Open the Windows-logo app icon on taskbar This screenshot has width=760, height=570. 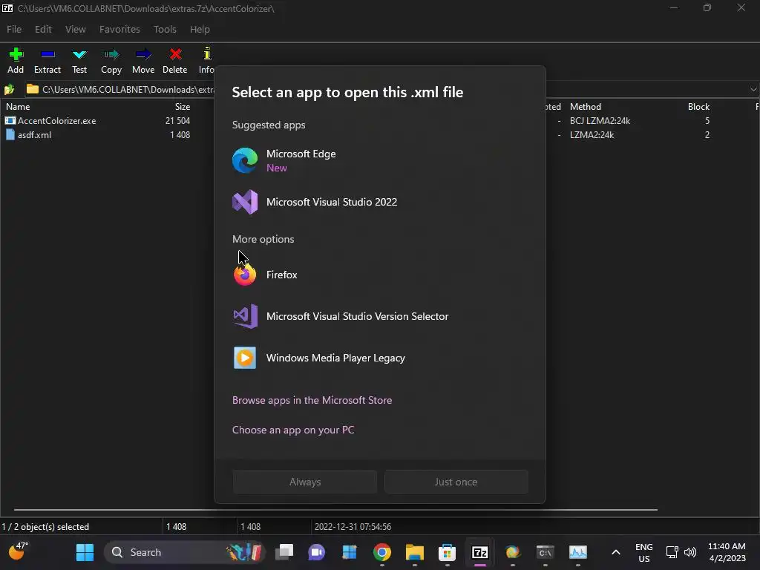350,552
